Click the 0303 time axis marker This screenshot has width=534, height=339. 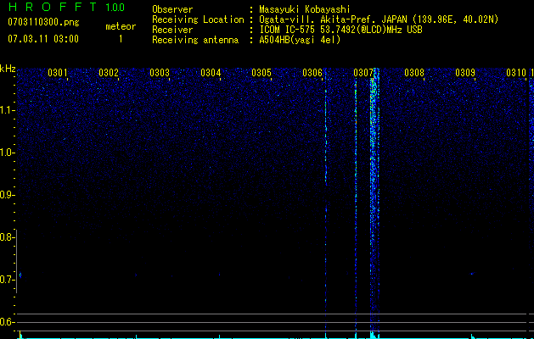[x=160, y=73]
